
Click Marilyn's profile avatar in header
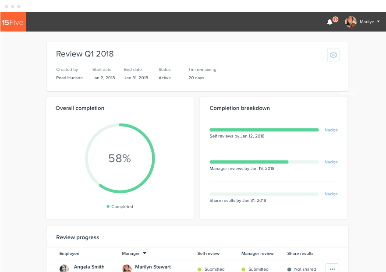pyautogui.click(x=351, y=22)
